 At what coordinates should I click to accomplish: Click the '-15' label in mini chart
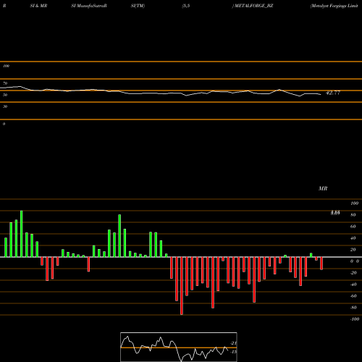[233, 352]
